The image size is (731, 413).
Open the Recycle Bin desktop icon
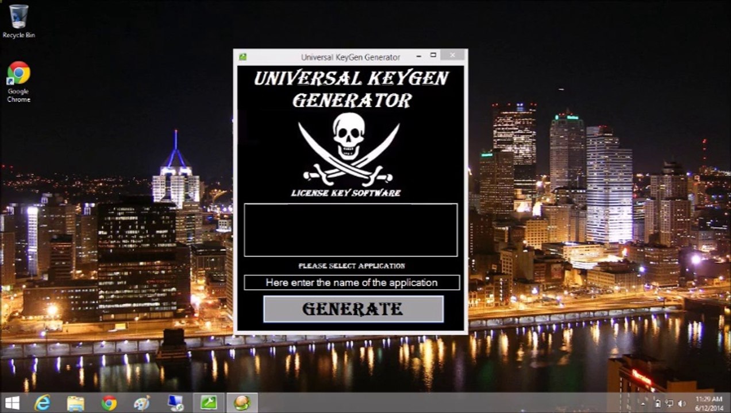[18, 22]
